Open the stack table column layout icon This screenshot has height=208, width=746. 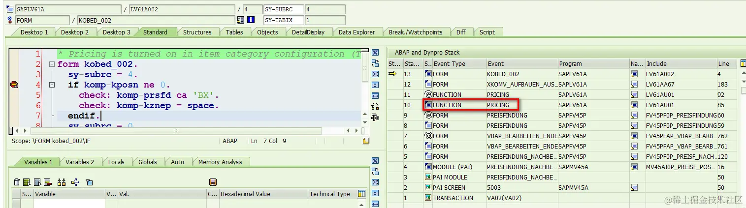coord(743,64)
